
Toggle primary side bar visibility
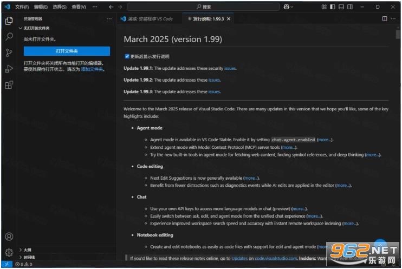[333, 7]
